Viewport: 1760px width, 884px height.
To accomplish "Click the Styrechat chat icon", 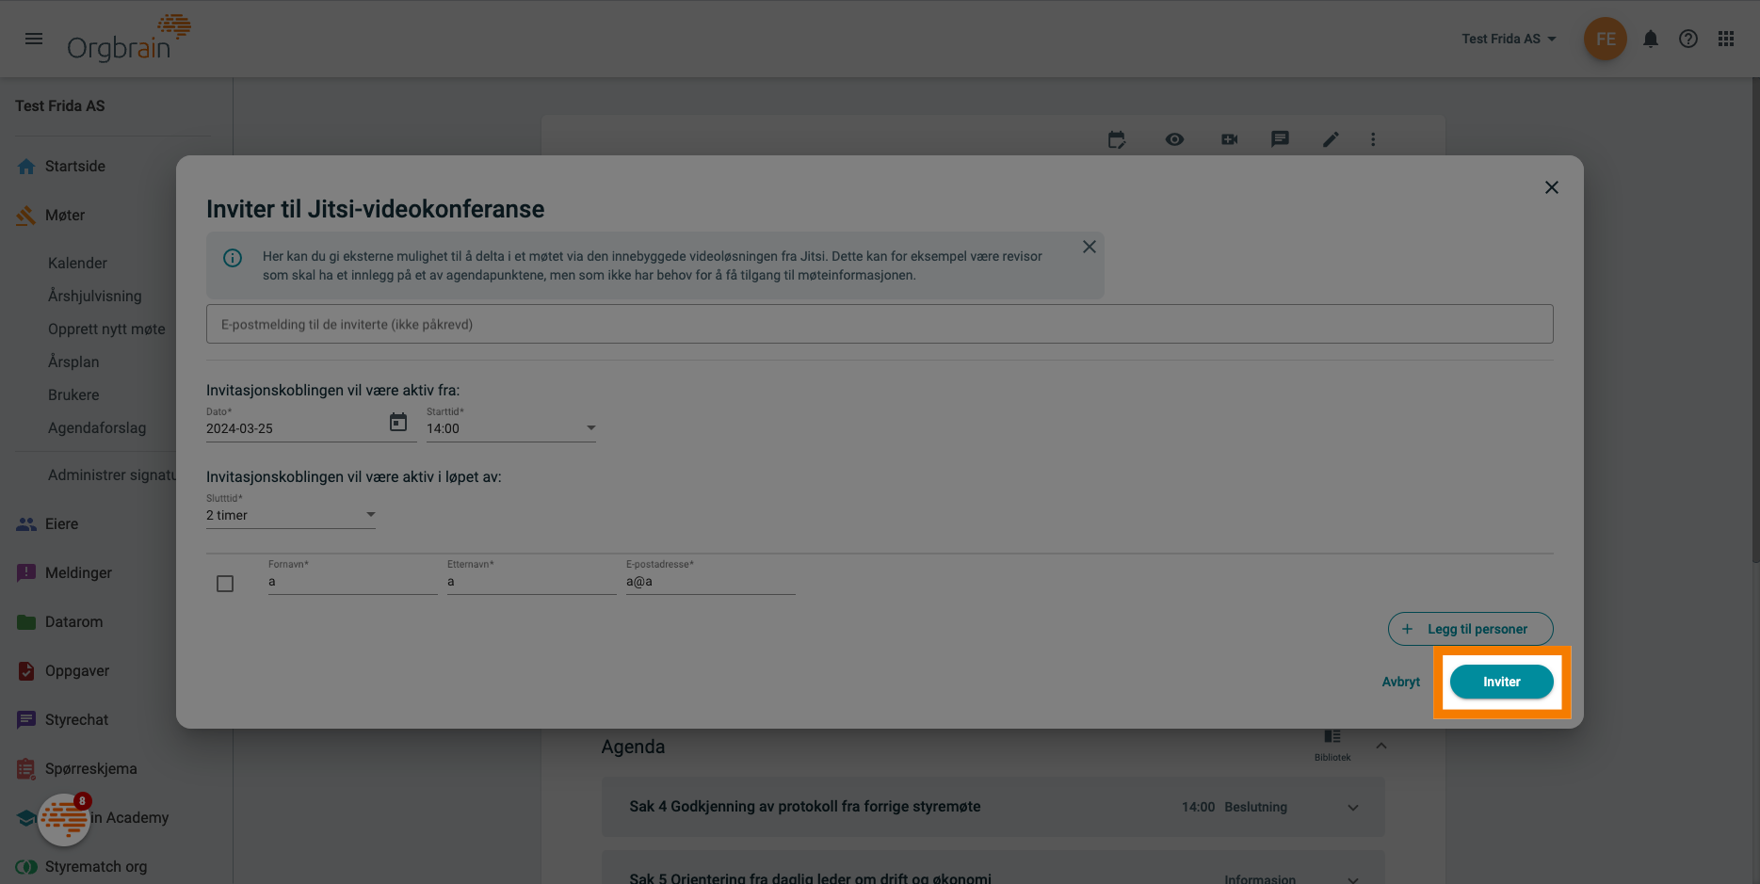I will [26, 720].
